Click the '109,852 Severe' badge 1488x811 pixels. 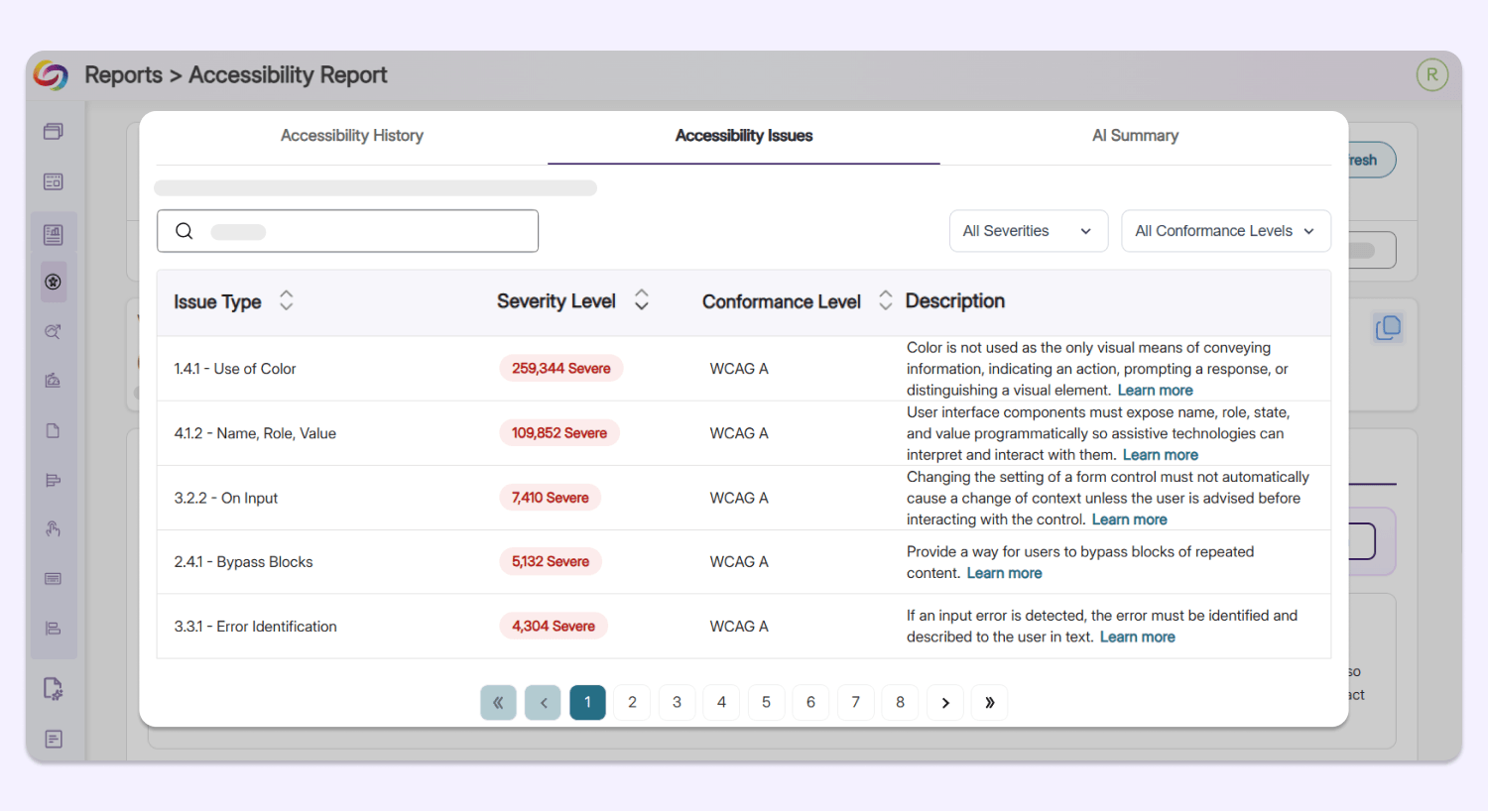pos(559,433)
